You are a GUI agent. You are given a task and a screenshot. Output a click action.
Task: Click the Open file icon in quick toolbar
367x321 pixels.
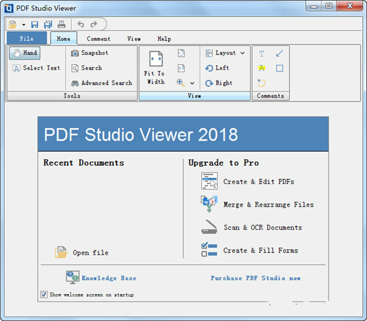point(12,24)
